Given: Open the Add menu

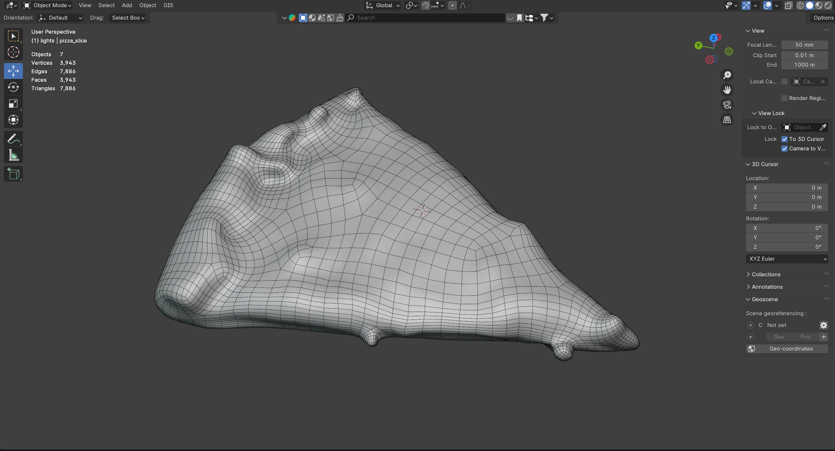Looking at the screenshot, I should tap(127, 5).
